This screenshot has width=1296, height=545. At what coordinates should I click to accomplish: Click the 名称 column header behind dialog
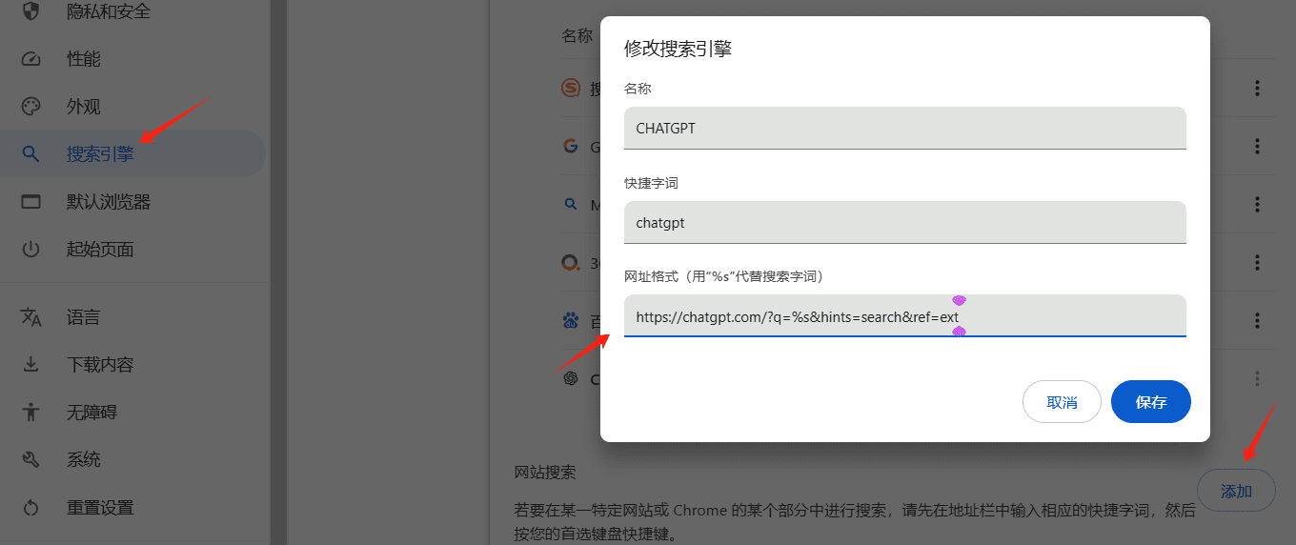pyautogui.click(x=577, y=36)
